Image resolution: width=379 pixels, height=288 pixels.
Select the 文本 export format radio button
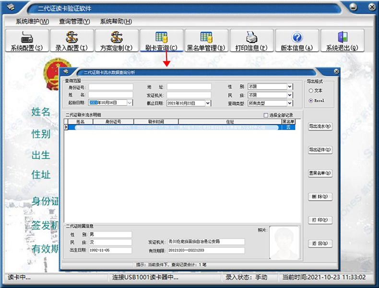[311, 90]
